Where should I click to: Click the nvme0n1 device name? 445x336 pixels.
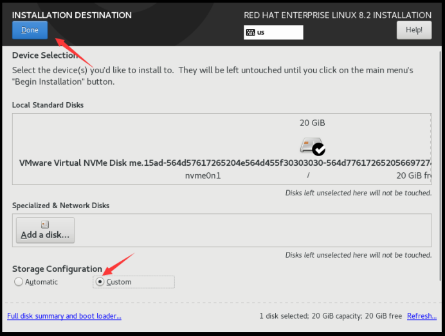click(203, 176)
